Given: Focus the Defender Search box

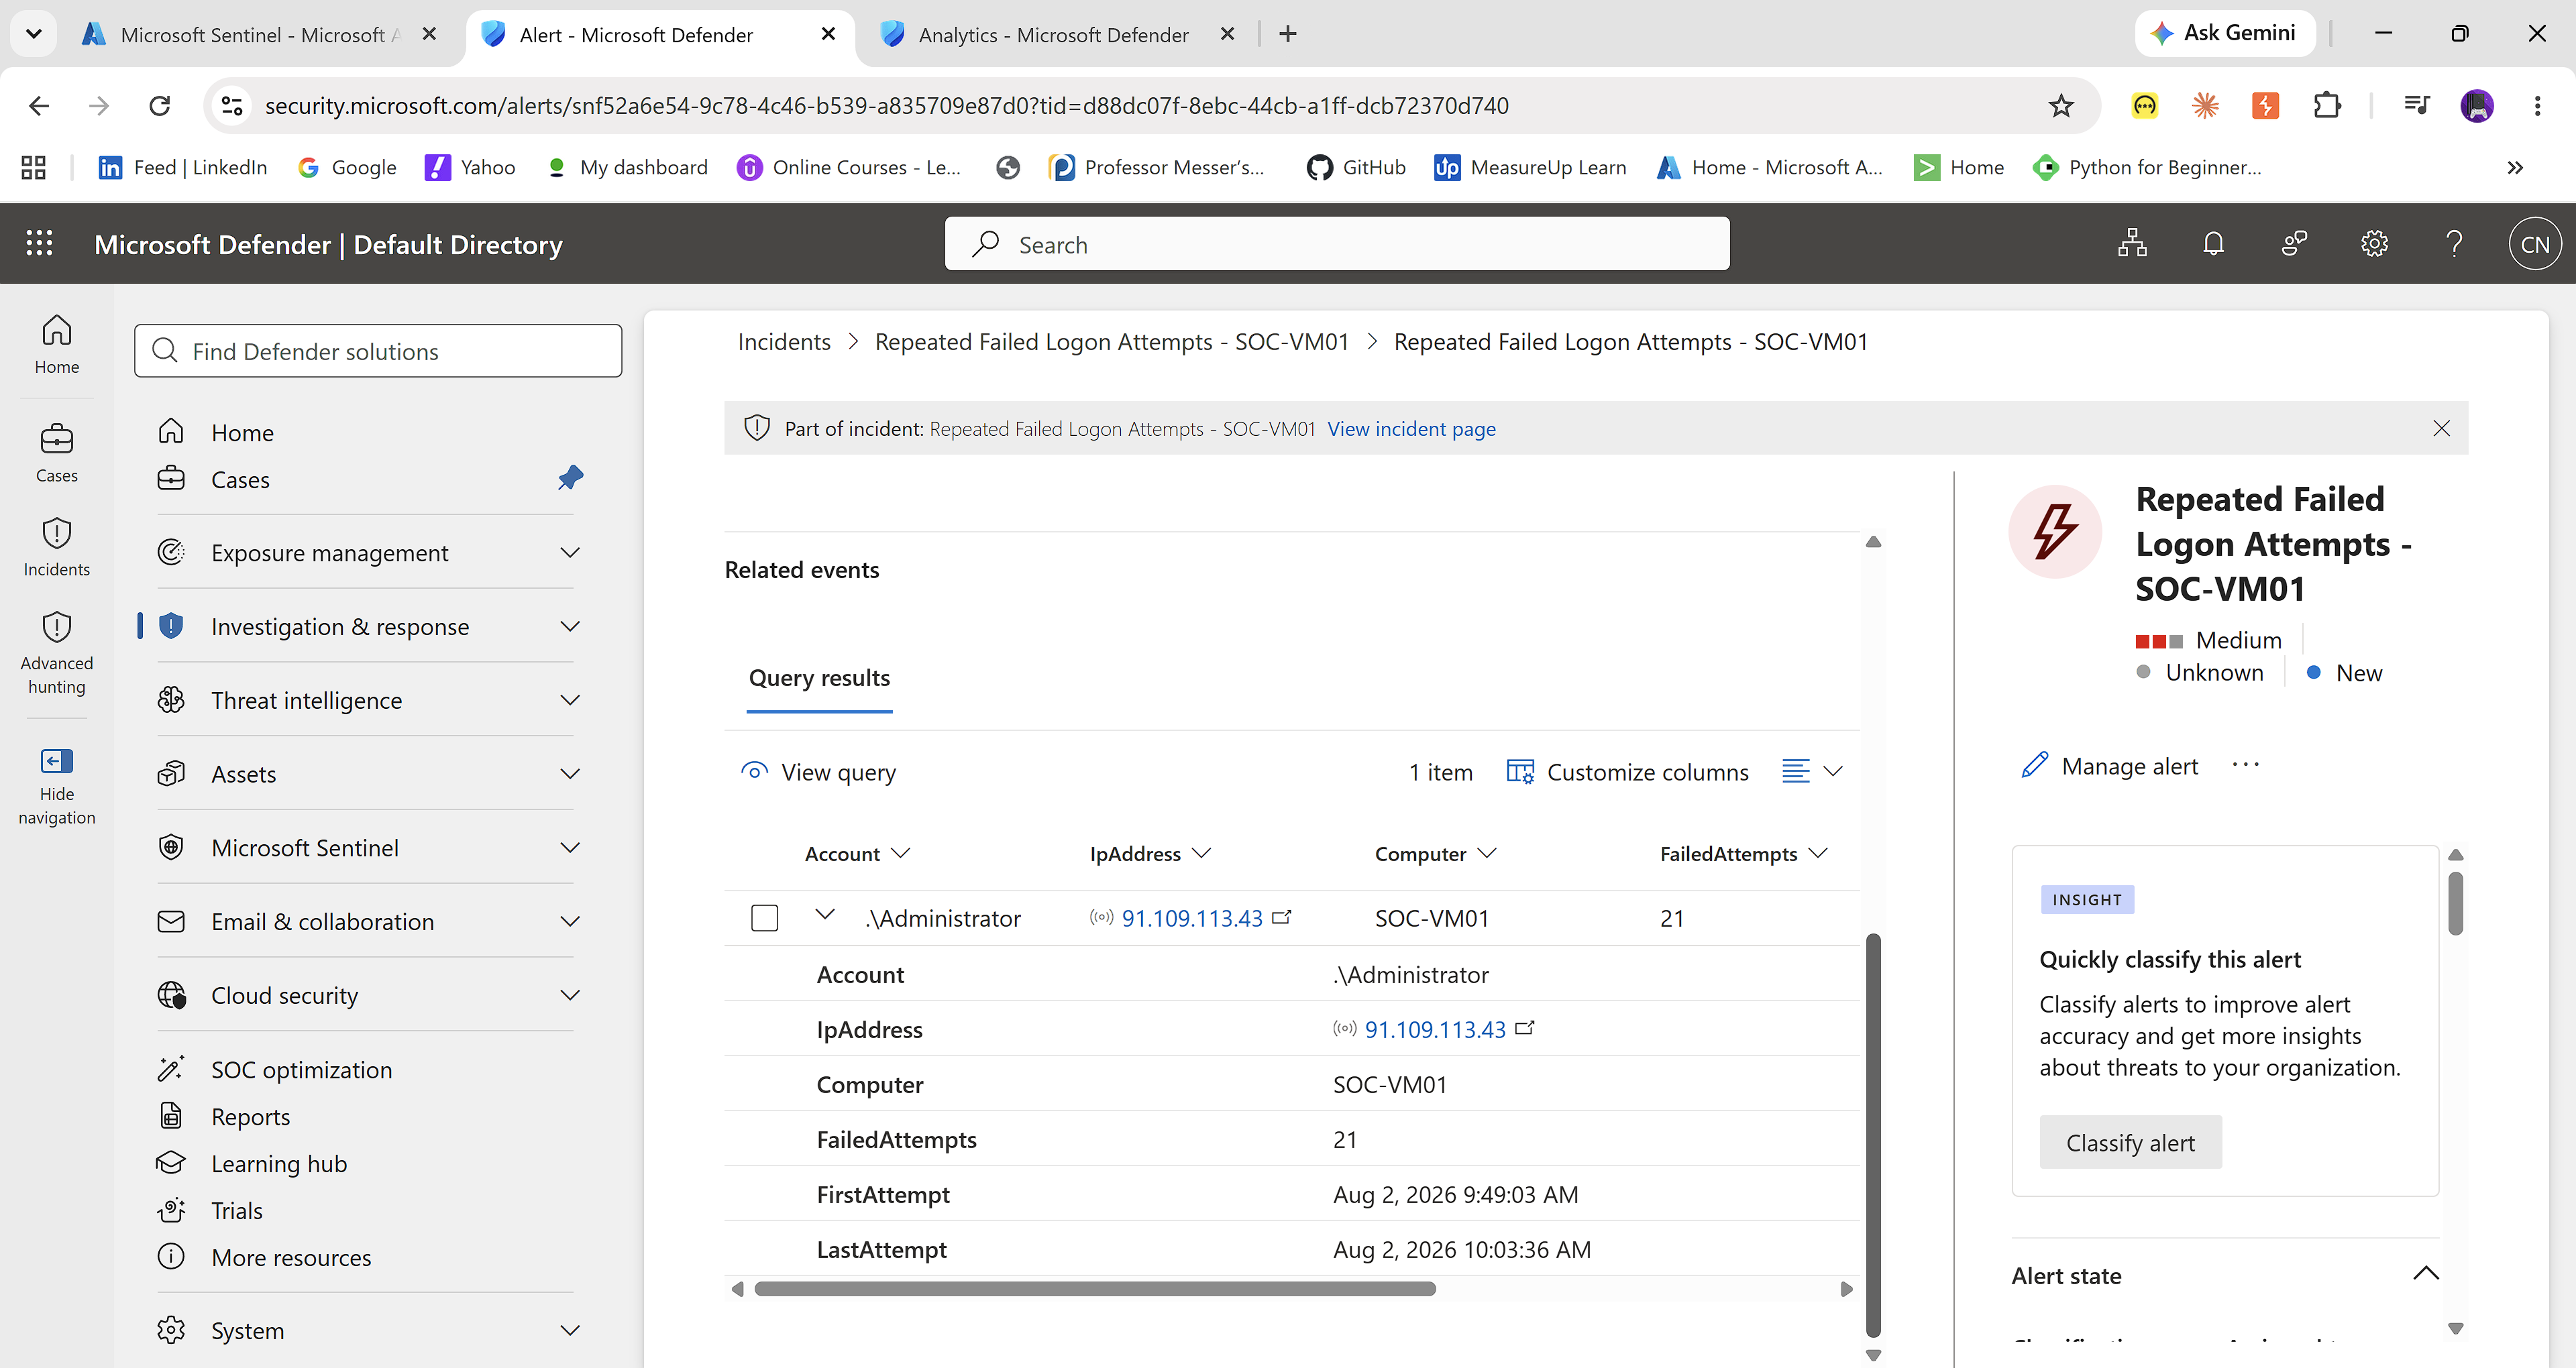Looking at the screenshot, I should (1337, 244).
